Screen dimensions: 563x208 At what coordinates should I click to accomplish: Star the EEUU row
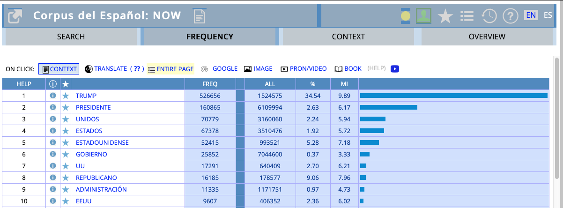66,201
